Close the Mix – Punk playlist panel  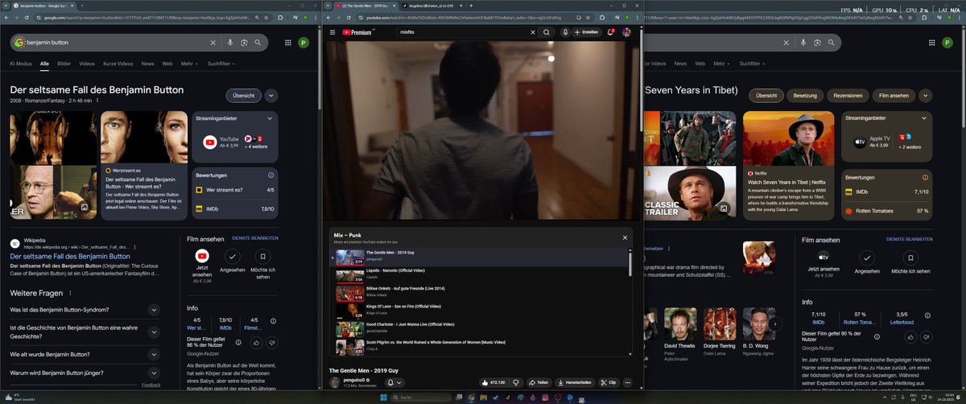click(625, 237)
